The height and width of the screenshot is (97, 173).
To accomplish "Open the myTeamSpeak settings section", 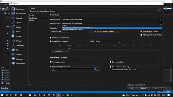I will (19, 13).
